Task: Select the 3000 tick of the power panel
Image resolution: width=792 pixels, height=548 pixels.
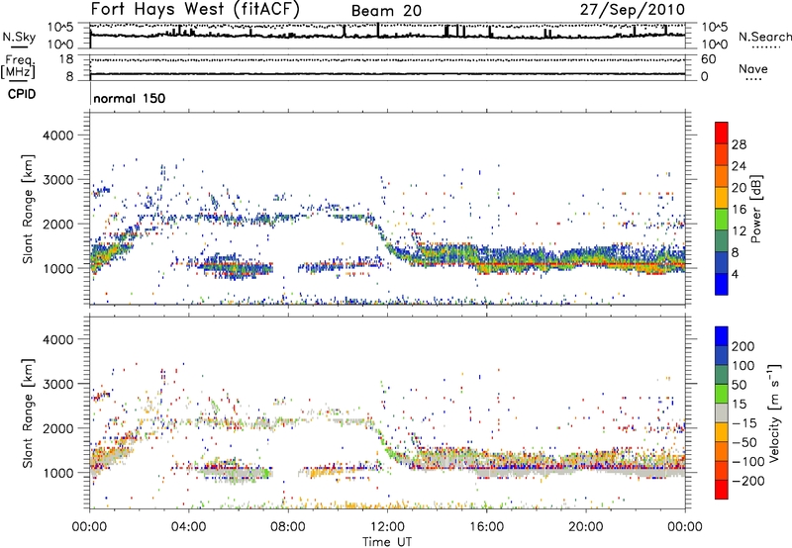Action: pos(57,180)
